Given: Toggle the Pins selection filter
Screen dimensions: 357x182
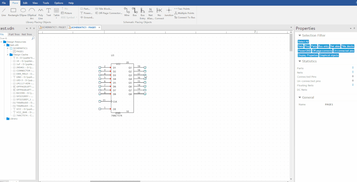Looking at the screenshot, I should 307,46.
